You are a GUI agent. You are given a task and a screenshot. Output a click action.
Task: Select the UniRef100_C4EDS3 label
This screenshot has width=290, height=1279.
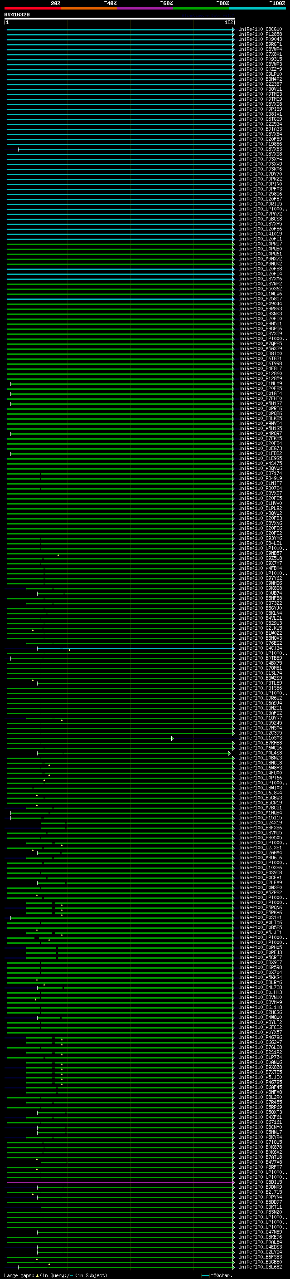(260, 1247)
